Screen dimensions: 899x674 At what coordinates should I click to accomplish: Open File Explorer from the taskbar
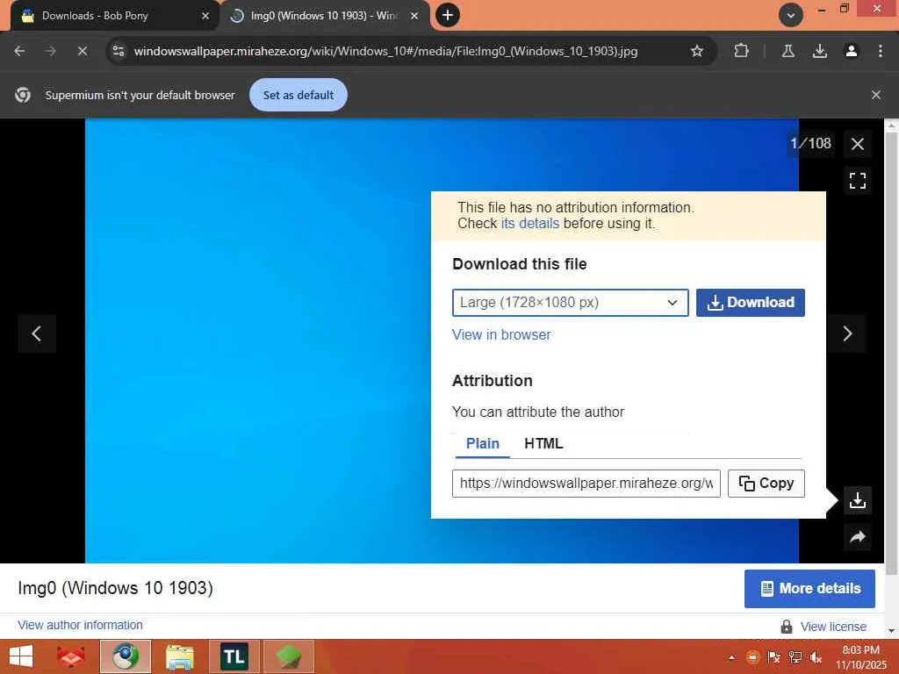point(179,656)
